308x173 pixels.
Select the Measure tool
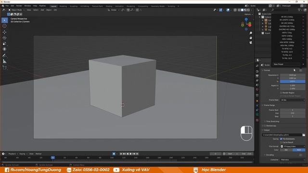click(x=4, y=62)
